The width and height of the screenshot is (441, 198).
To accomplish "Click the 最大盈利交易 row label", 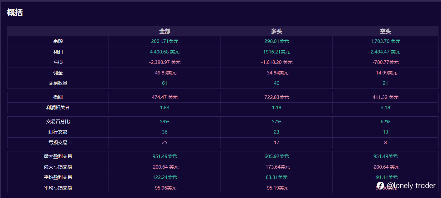I will tap(58, 156).
